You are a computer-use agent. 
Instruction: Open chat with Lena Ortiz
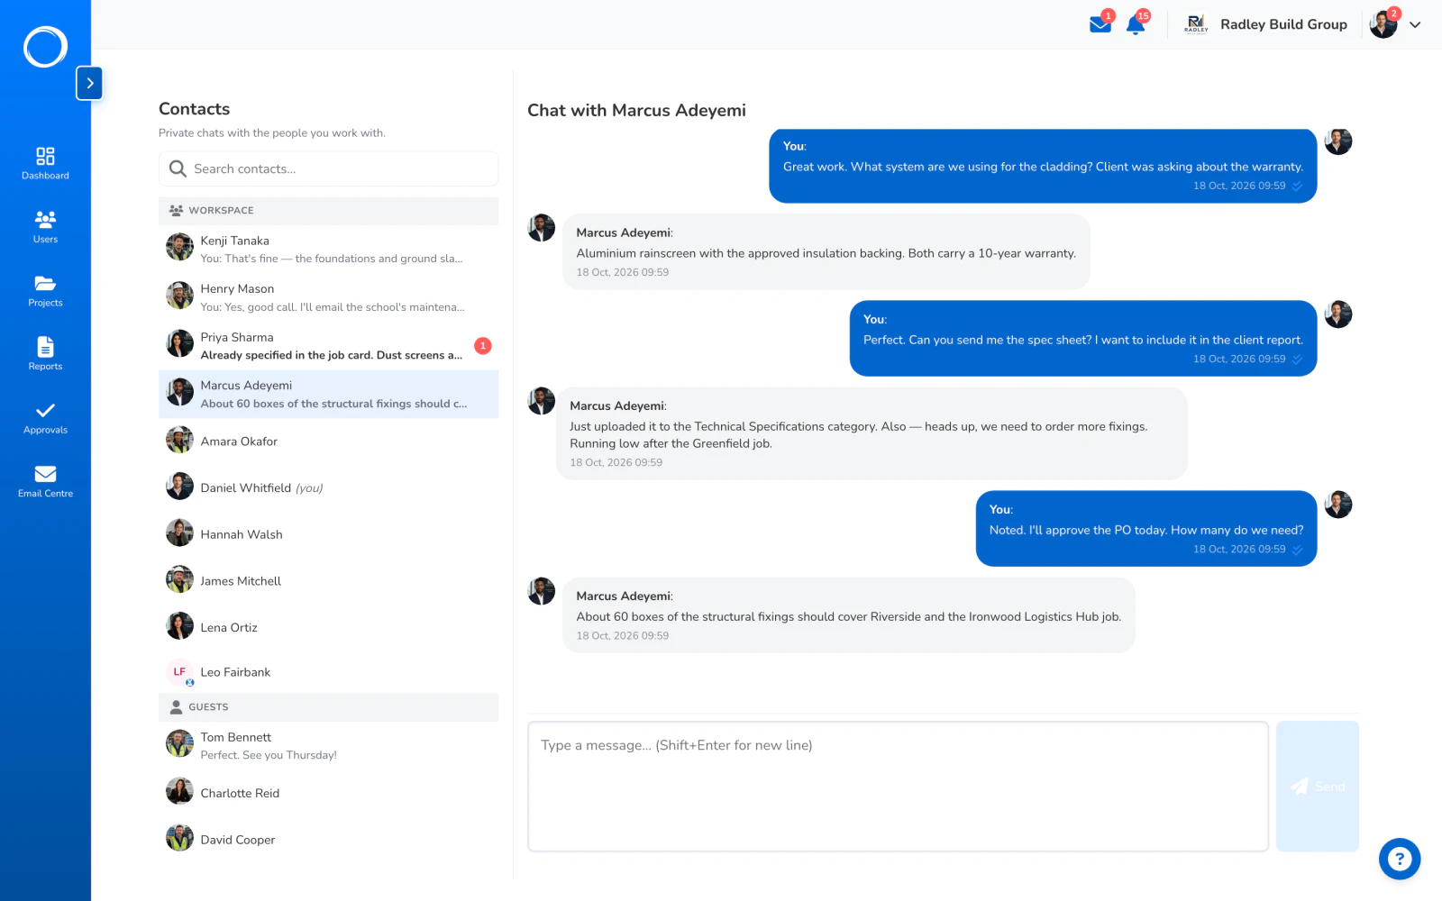point(328,627)
